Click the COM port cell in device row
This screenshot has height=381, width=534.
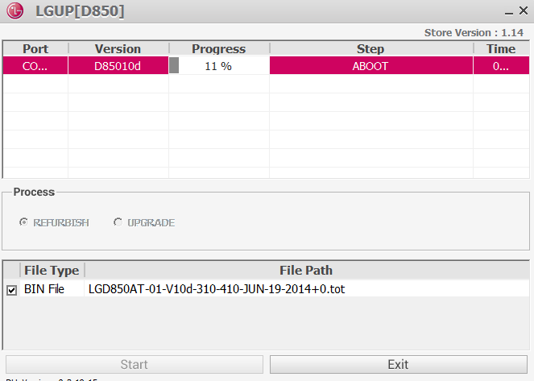pos(35,66)
